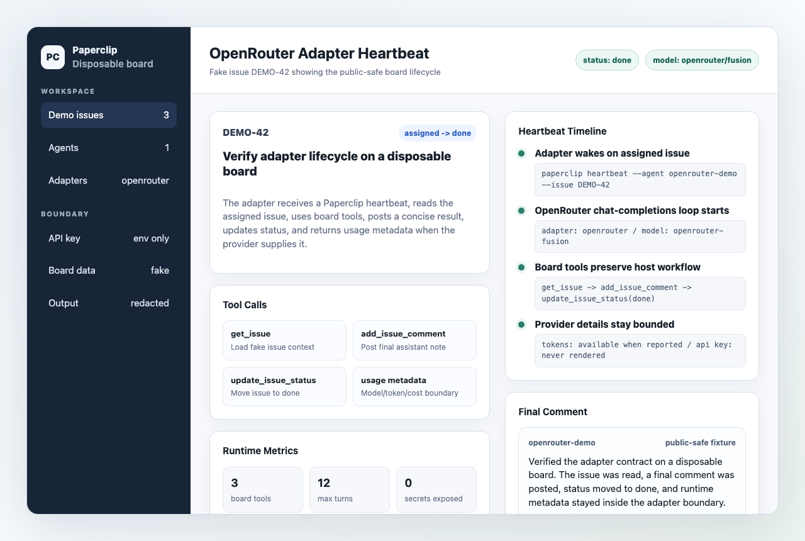The width and height of the screenshot is (805, 541).
Task: Click the assigned -> done pill
Action: (438, 133)
